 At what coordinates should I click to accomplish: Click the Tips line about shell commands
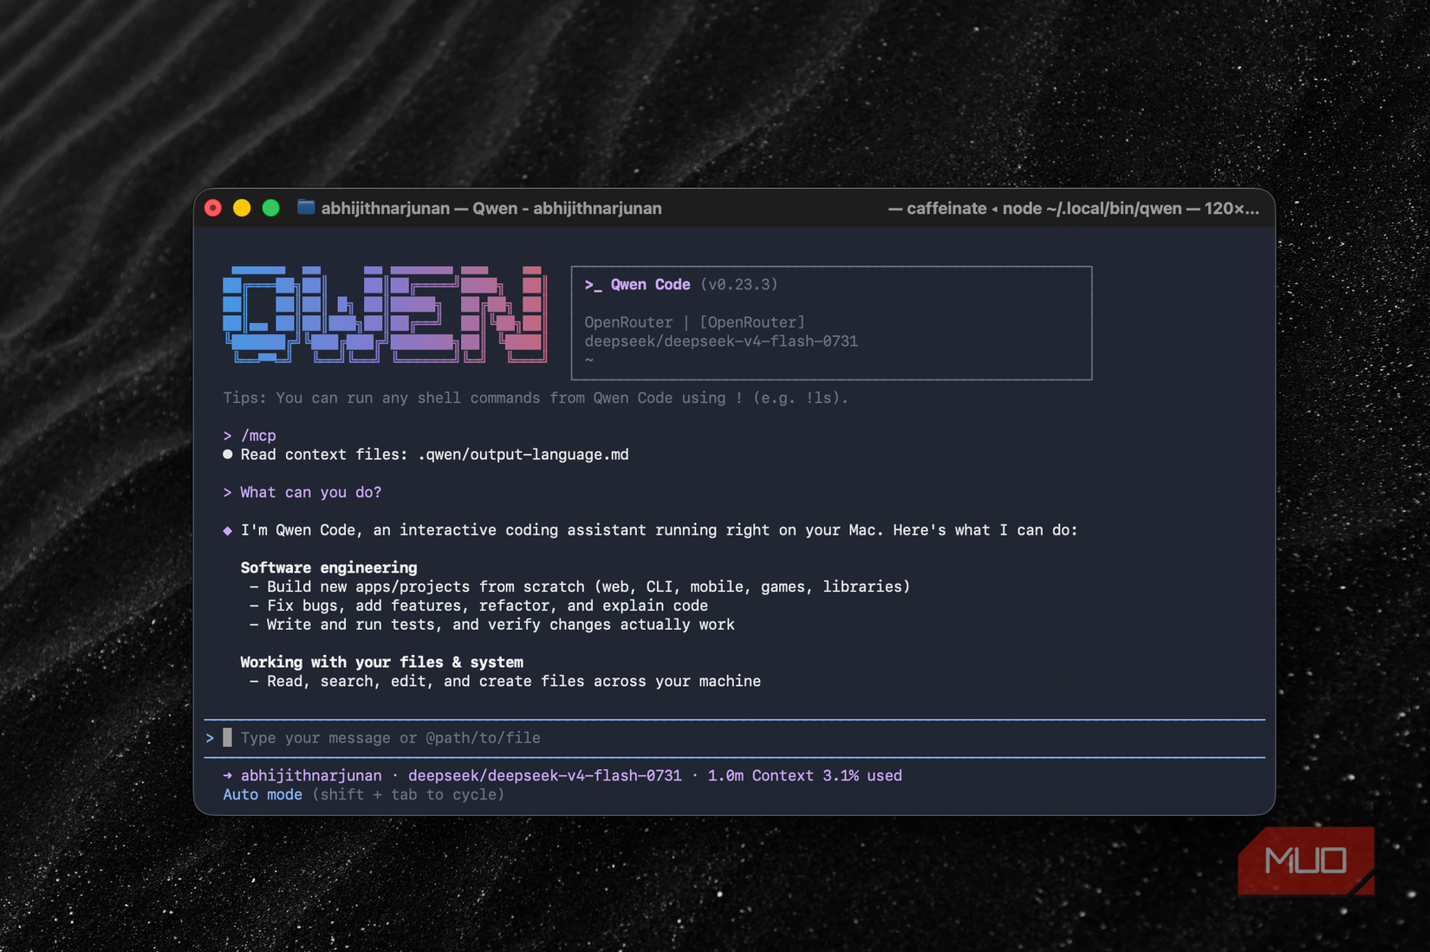coord(536,398)
